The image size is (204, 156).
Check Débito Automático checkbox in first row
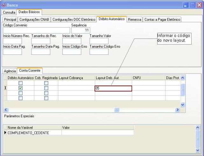(20, 83)
